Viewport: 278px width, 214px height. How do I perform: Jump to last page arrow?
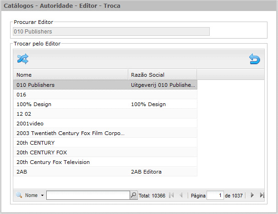(262, 195)
